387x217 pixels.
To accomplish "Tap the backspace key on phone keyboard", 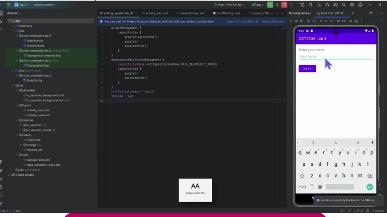I will pyautogui.click(x=369, y=176).
